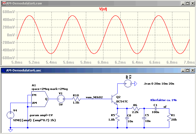Image resolution: width=196 pixels, height=134 pixels.
Task: Click the 10n value of C5
Action: pyautogui.click(x=148, y=121)
